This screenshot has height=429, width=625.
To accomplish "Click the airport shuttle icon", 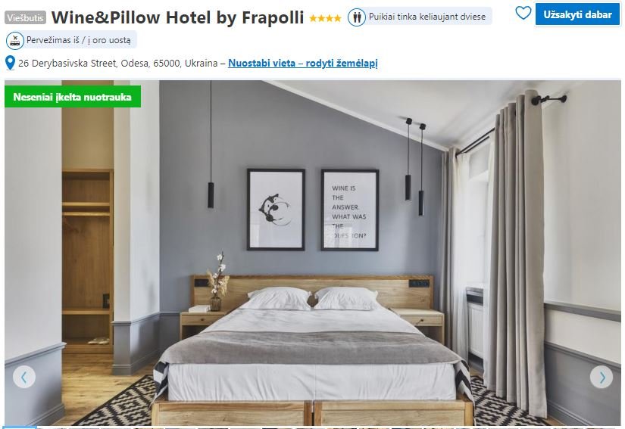I will pos(14,41).
